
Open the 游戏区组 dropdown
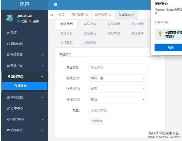point(118,78)
